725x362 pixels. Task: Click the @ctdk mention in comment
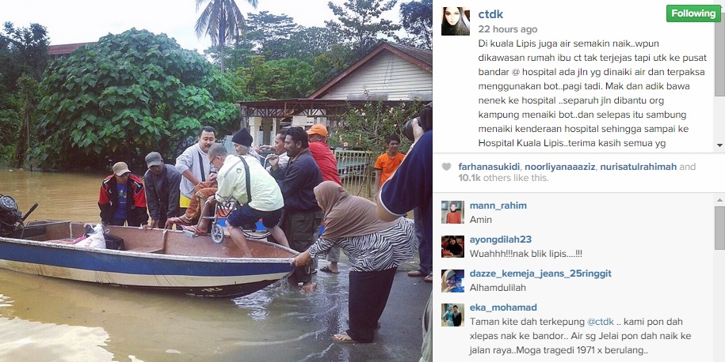click(600, 322)
